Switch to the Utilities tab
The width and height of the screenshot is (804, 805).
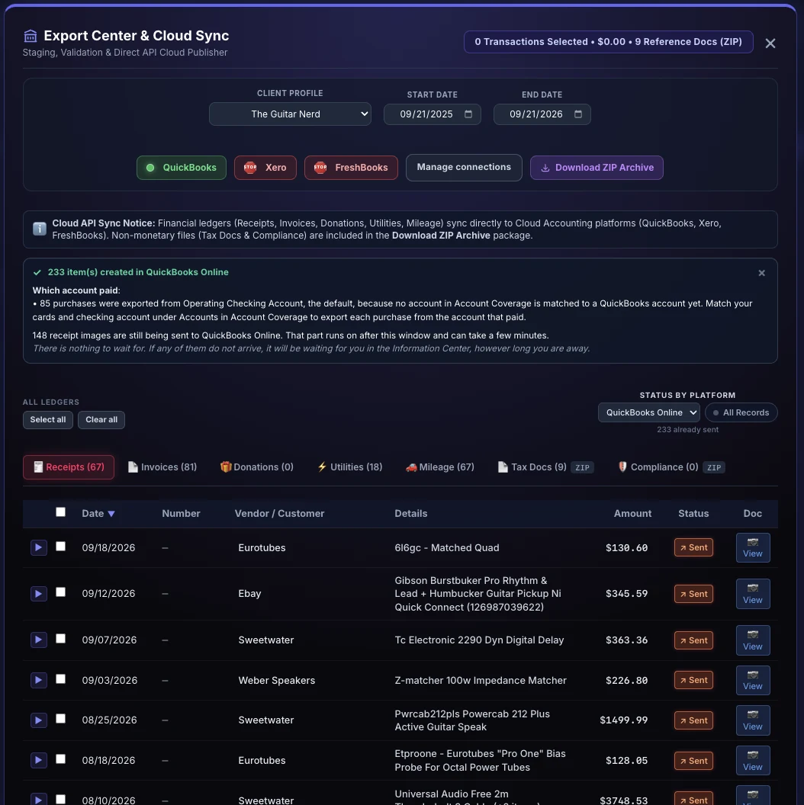click(350, 467)
